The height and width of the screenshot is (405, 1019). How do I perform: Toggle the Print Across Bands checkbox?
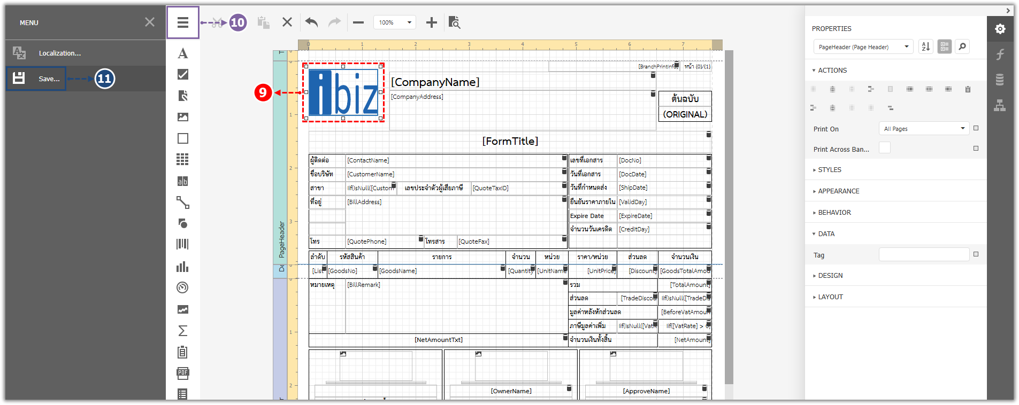pos(885,148)
